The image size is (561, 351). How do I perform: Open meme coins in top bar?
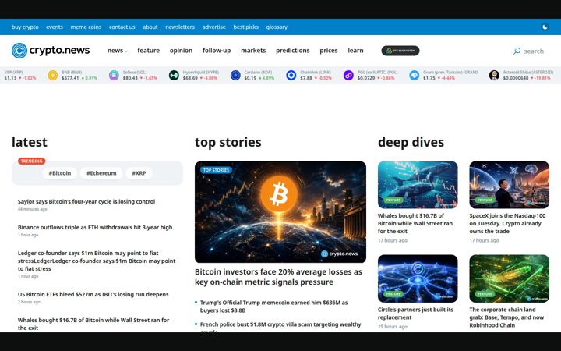[x=86, y=27]
